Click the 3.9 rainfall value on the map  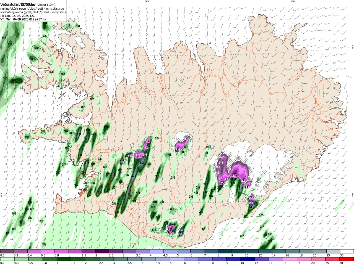coord(136,168)
